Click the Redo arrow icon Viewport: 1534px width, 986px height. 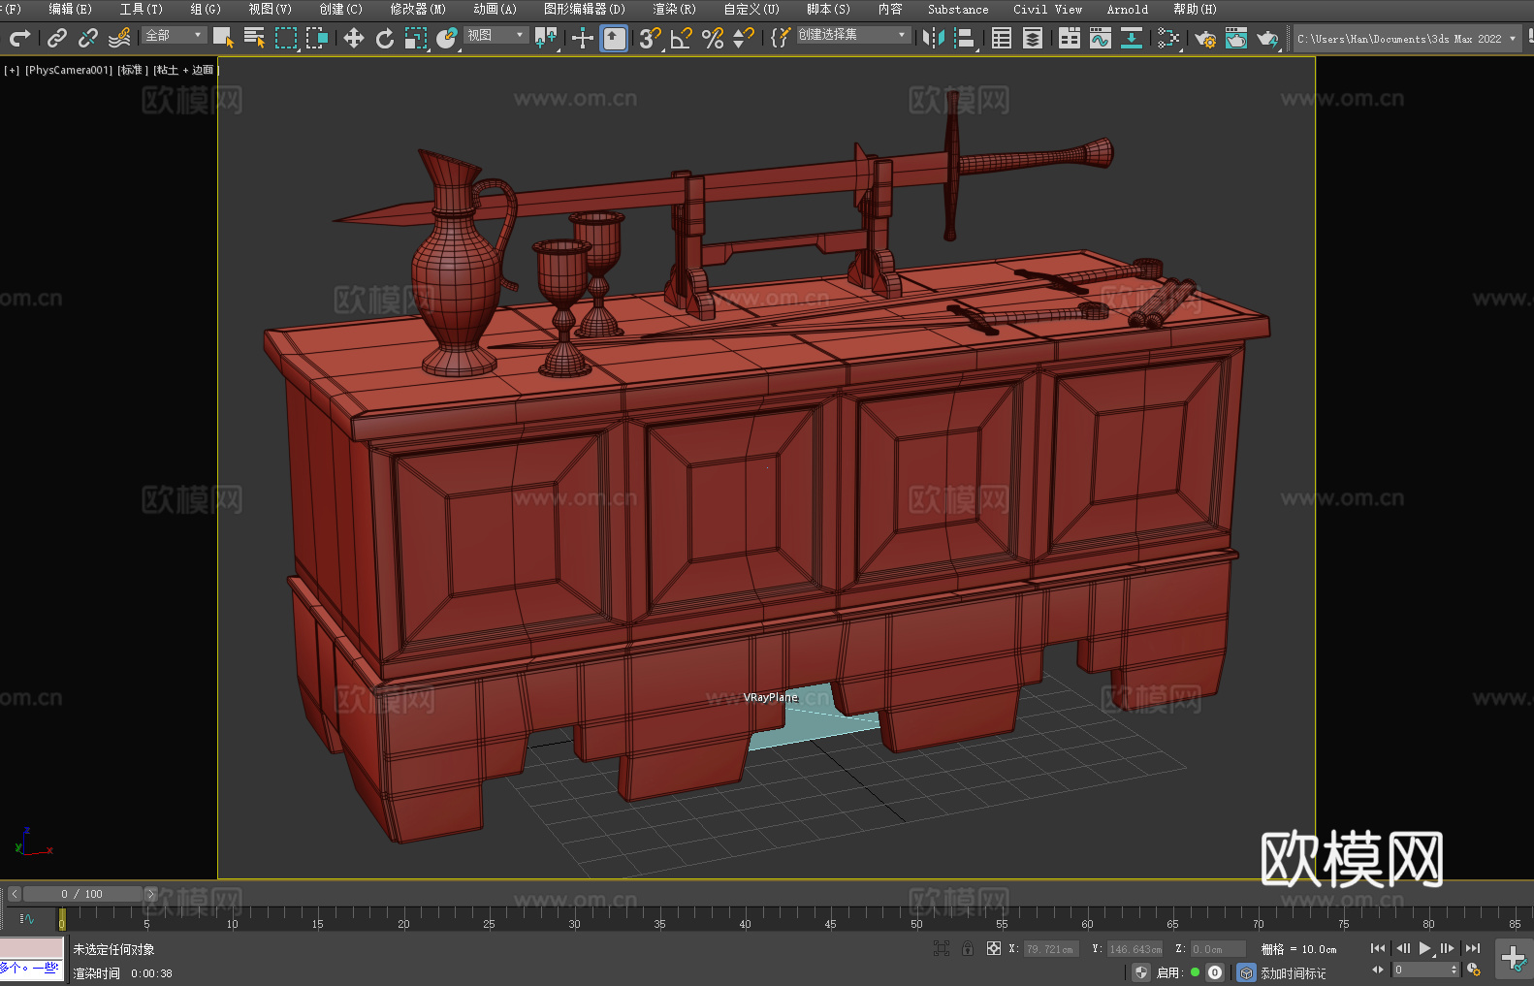pyautogui.click(x=19, y=38)
